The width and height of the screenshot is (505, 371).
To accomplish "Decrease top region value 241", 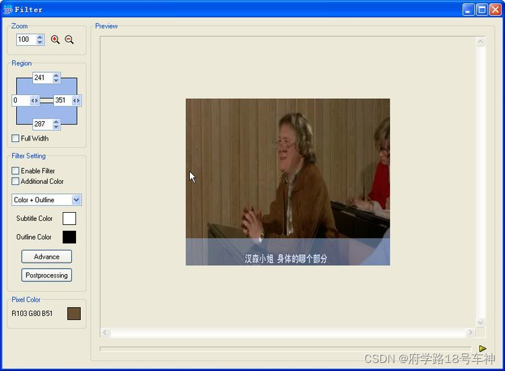I will (x=57, y=80).
